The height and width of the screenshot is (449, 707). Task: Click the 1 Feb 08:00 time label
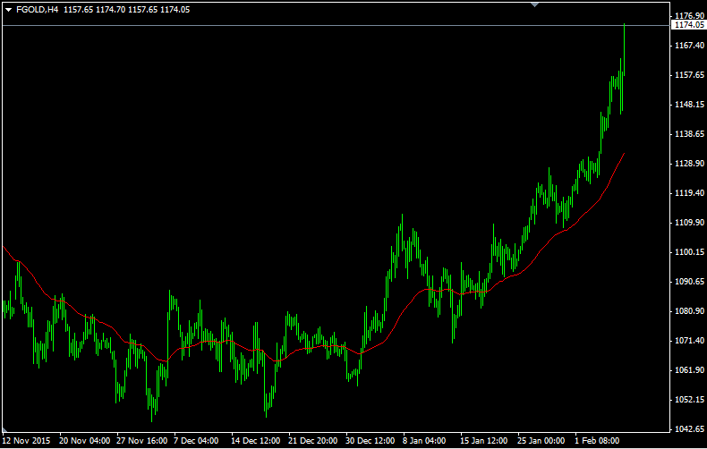[x=597, y=440]
